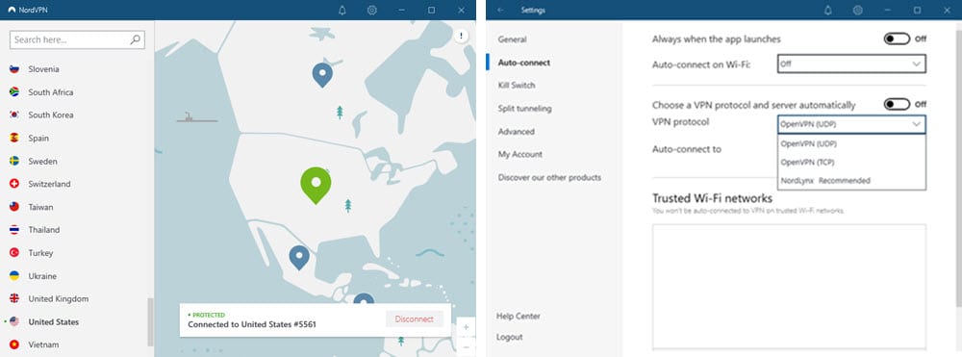Click the South Korea flag icon
This screenshot has height=357, width=962.
(14, 115)
